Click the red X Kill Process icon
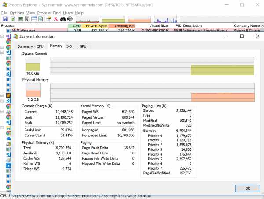 [55, 19]
